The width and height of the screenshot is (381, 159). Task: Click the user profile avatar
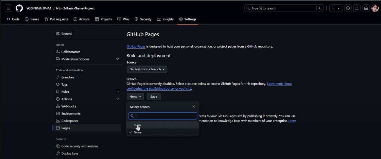[x=375, y=8]
